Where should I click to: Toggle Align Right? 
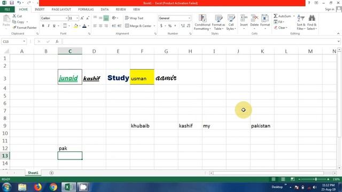pyautogui.click(x=106, y=26)
